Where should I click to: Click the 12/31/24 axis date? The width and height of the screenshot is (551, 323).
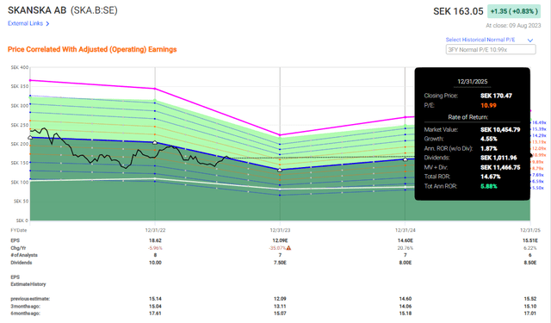[406, 230]
